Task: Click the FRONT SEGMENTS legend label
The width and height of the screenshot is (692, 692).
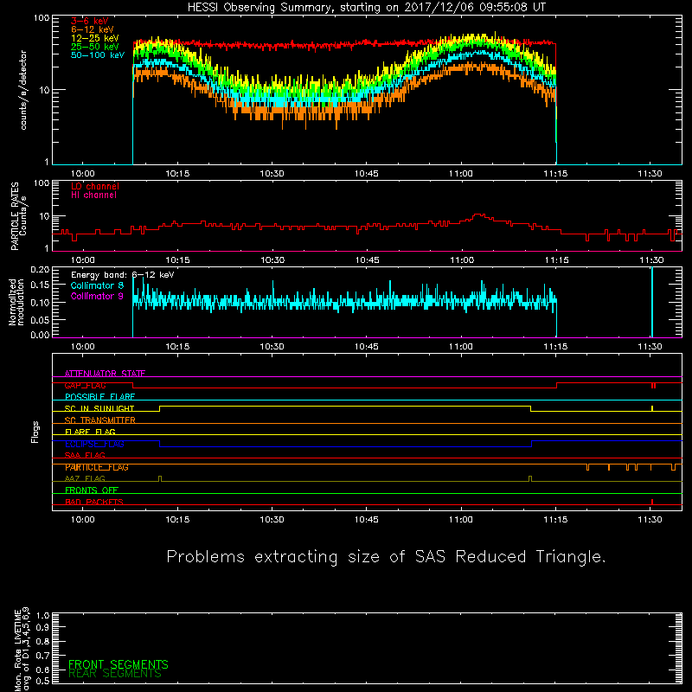Action: click(119, 664)
